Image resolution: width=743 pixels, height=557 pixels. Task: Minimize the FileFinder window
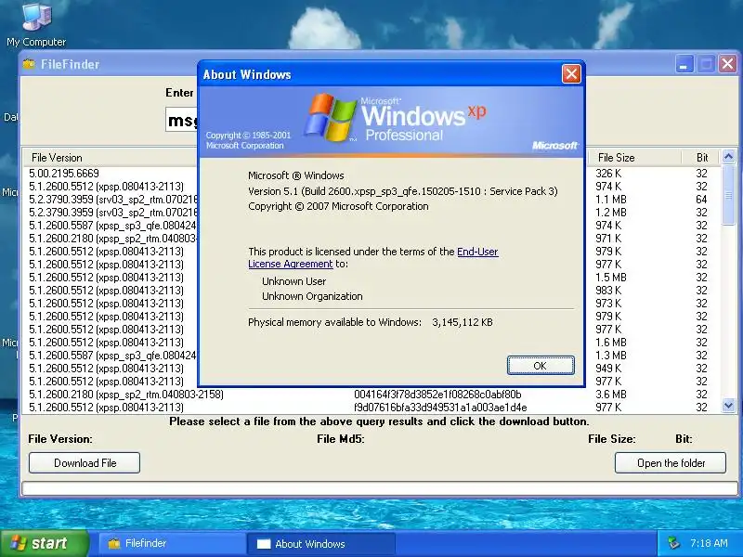pos(684,64)
